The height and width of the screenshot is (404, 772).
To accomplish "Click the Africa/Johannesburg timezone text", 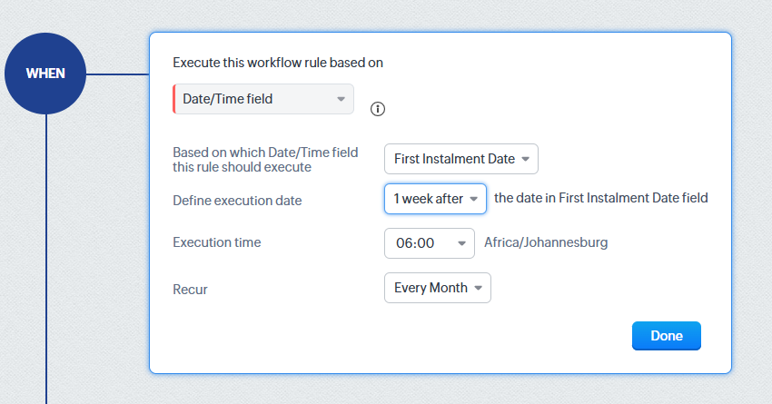I will (546, 242).
